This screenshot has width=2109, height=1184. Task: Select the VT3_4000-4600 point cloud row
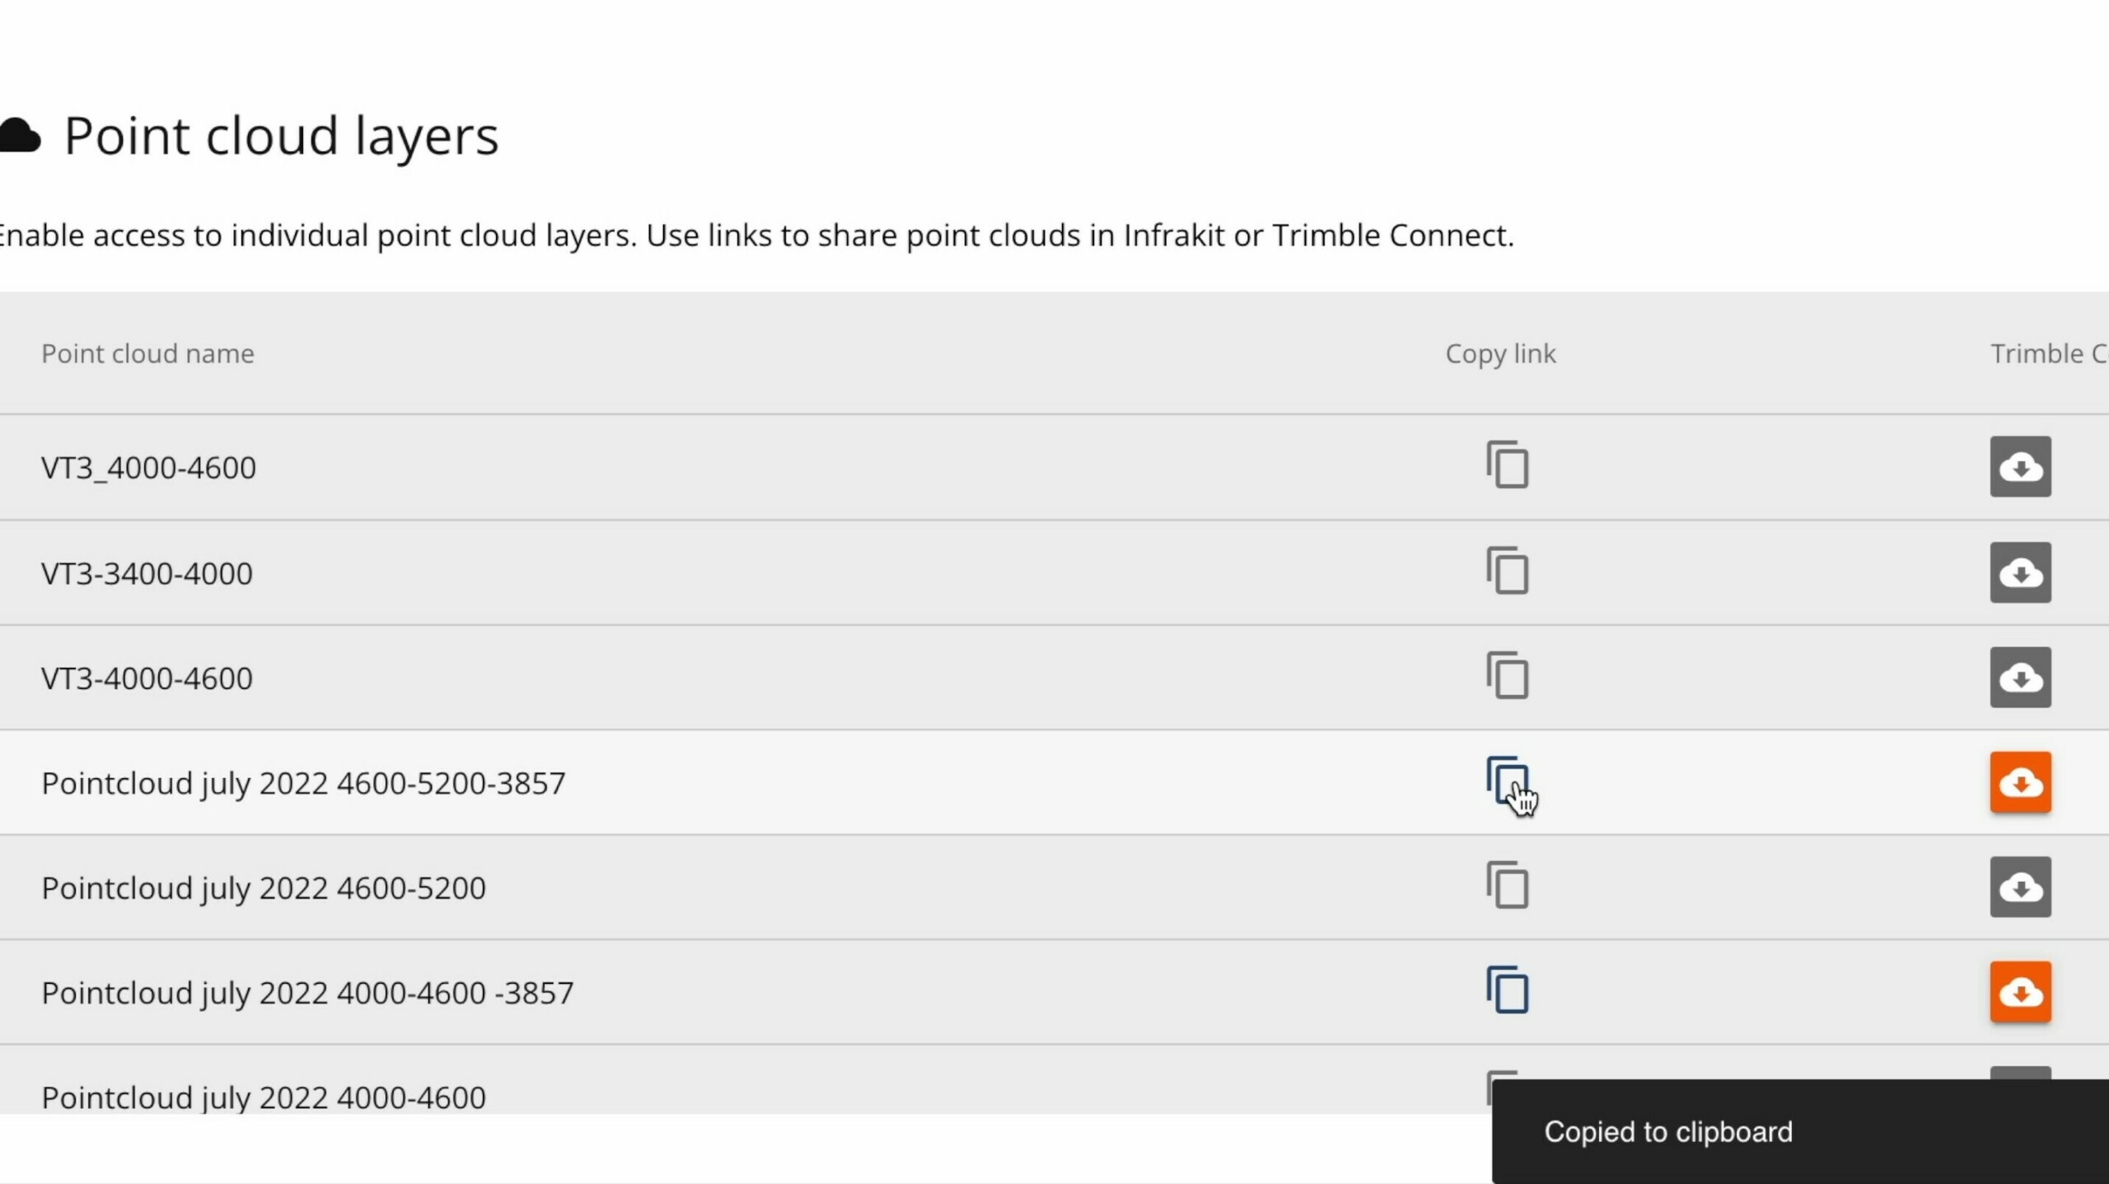(1054, 467)
